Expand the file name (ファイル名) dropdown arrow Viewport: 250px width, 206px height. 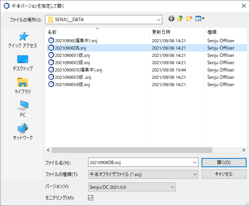click(195, 163)
